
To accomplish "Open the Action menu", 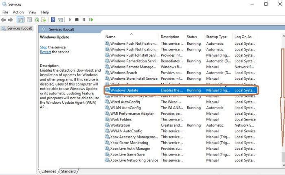I will pyautogui.click(x=18, y=12).
